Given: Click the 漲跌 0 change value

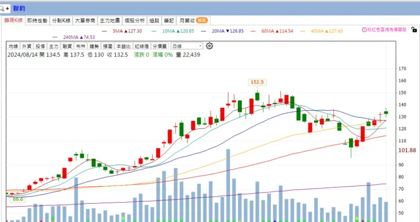Looking at the screenshot, I should 141,55.
